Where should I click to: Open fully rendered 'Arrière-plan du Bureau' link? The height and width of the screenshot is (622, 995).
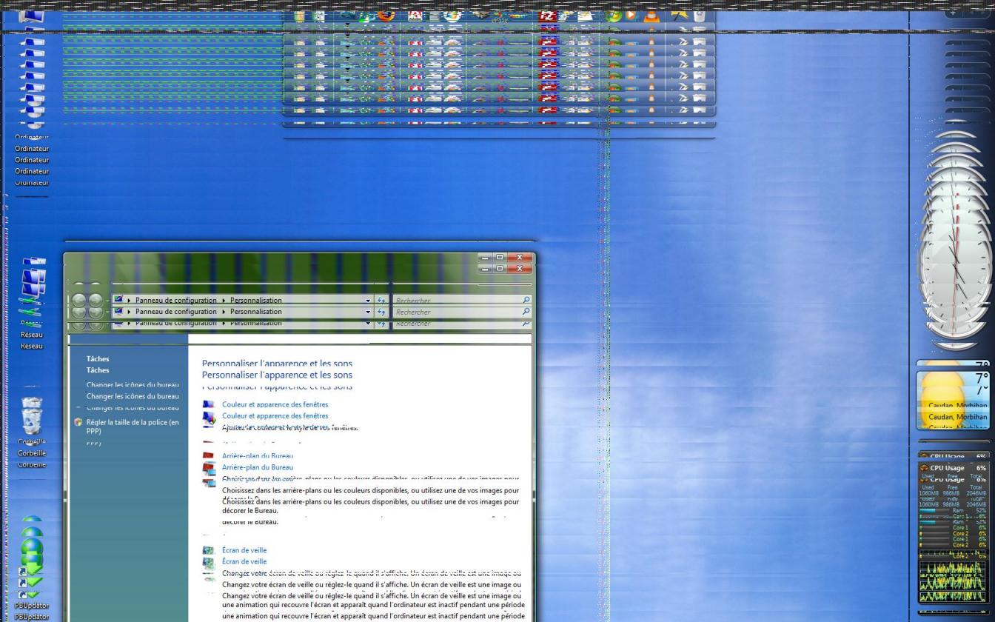click(x=258, y=467)
